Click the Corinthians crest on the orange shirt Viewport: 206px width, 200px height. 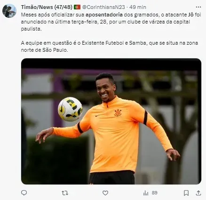coord(118,113)
